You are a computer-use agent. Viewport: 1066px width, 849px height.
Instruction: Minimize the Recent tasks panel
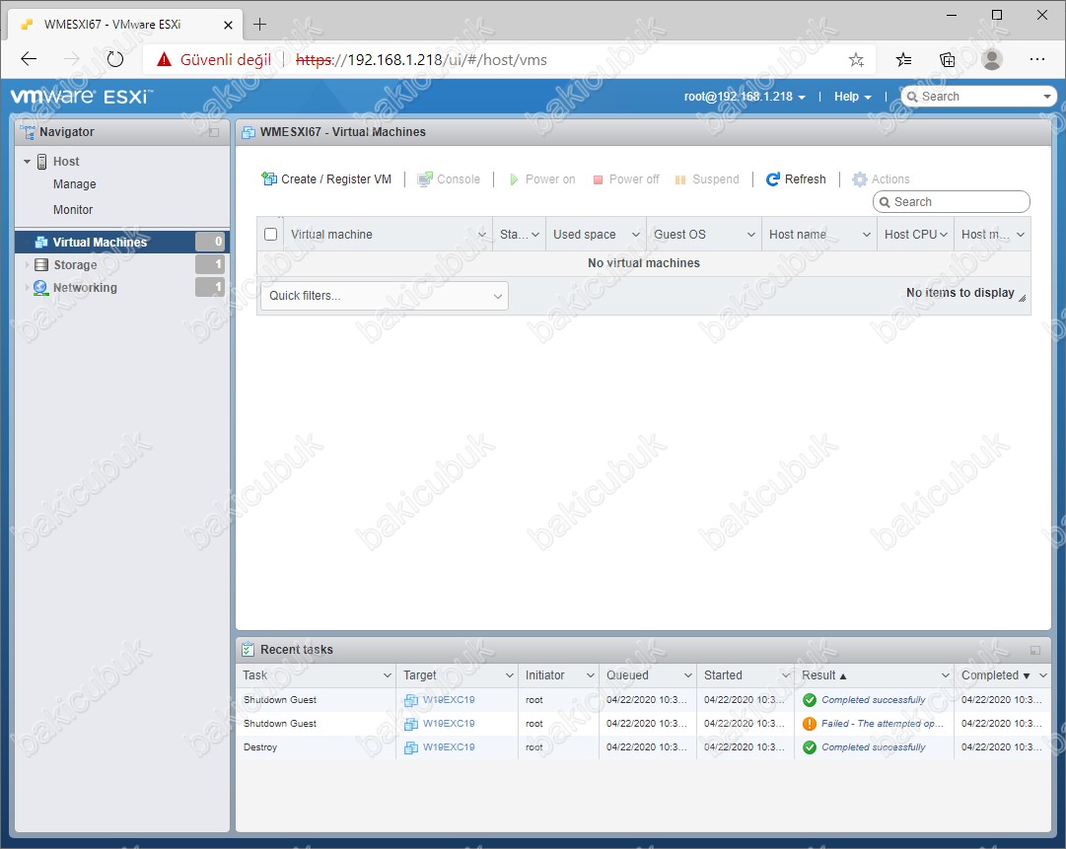click(x=1035, y=651)
